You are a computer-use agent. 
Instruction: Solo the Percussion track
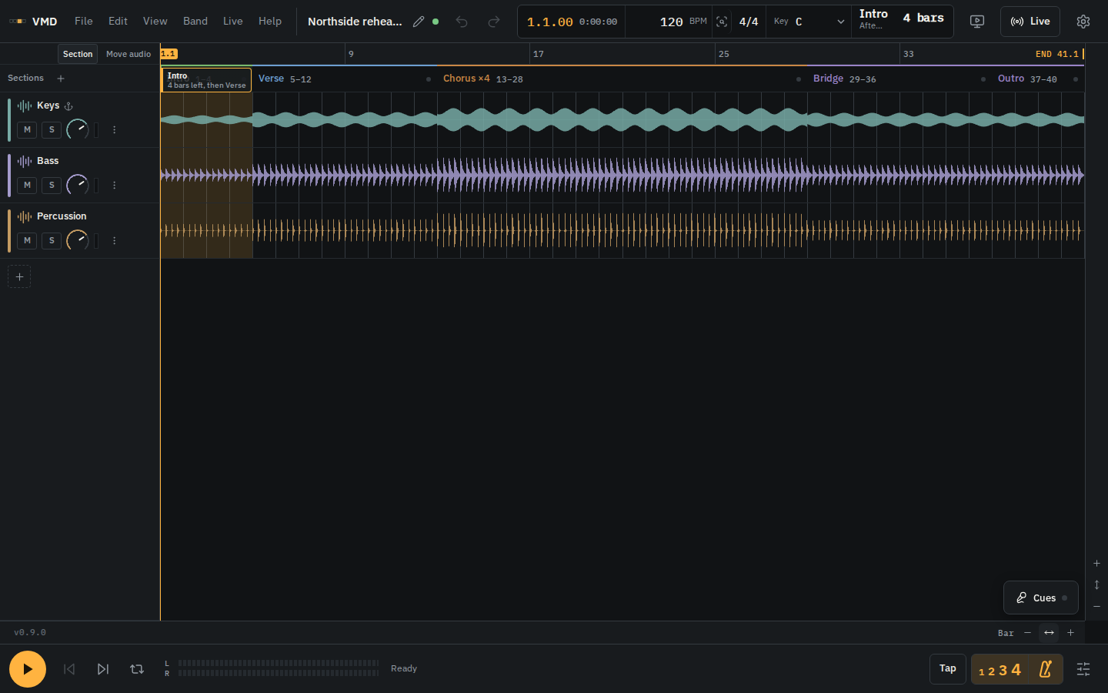52,241
